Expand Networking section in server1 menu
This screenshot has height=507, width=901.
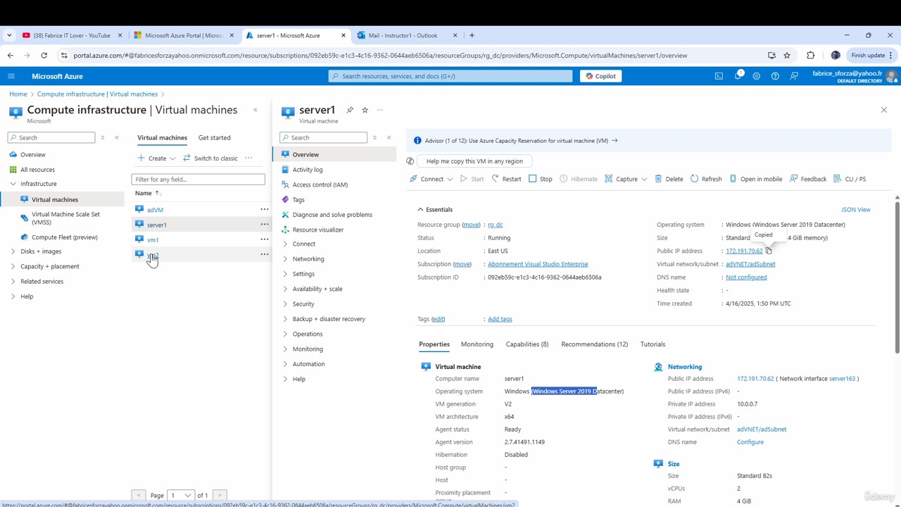click(308, 259)
